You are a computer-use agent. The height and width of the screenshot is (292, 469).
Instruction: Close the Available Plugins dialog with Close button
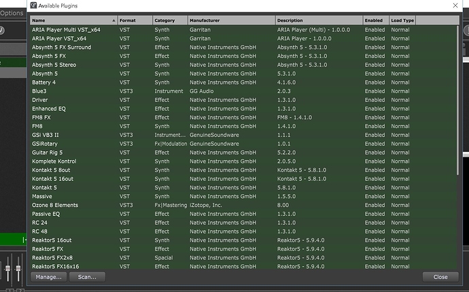tap(440, 277)
